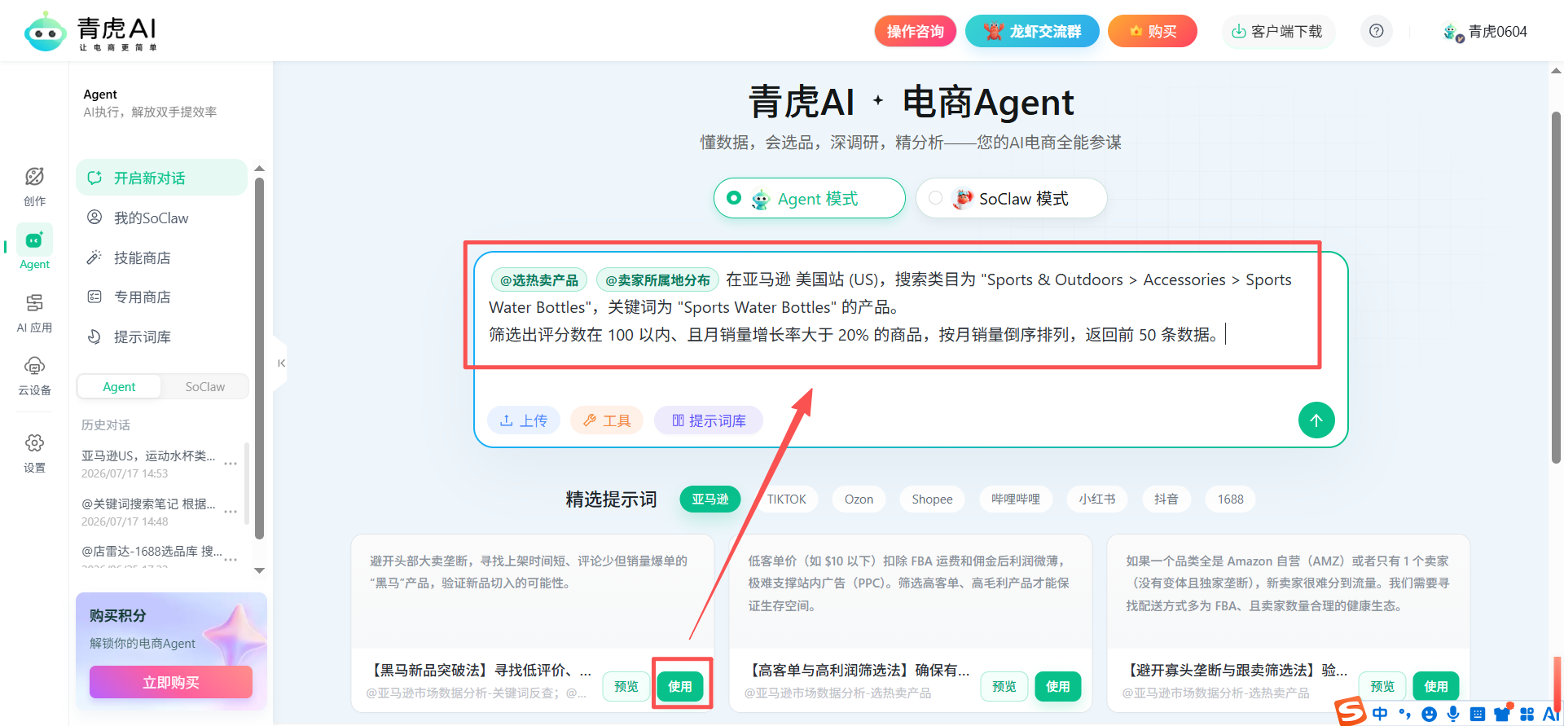Click 客户端下载 button
This screenshot has width=1564, height=726.
pos(1277,31)
